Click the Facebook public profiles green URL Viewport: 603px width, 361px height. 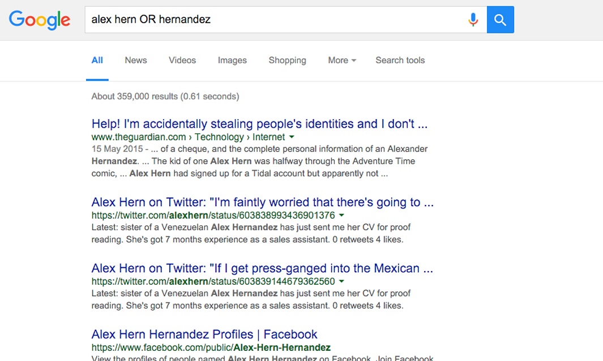click(211, 347)
